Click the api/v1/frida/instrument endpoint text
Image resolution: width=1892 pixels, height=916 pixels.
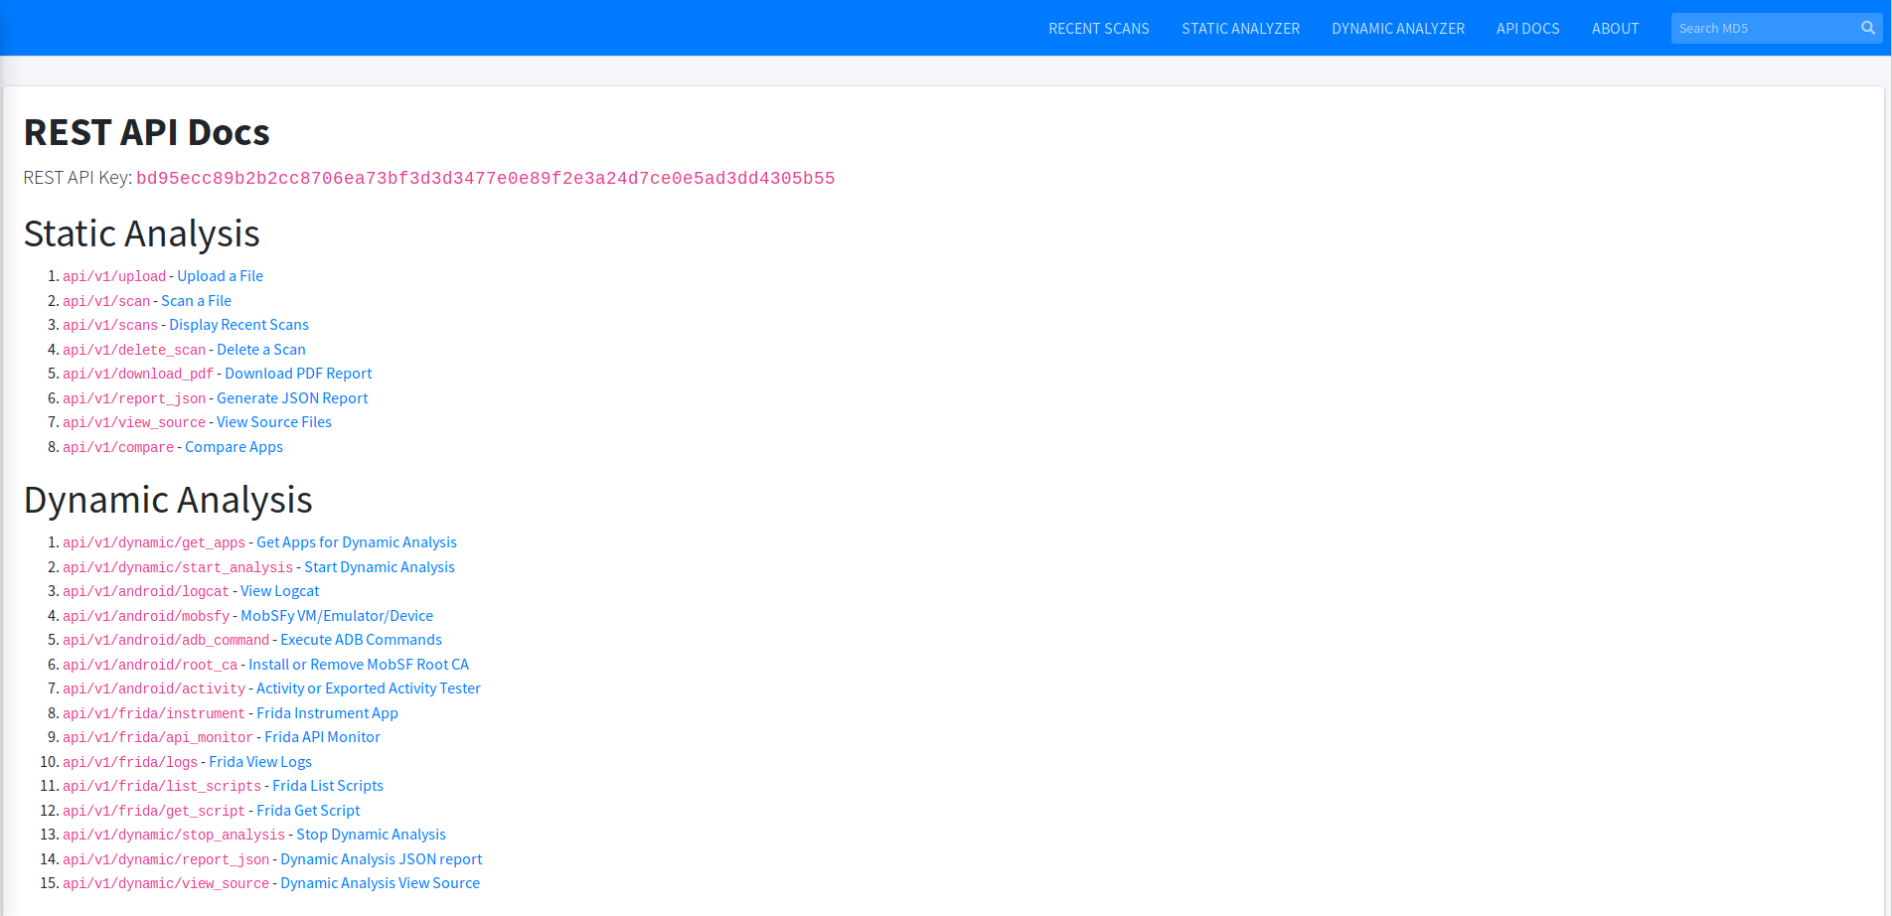(x=154, y=713)
